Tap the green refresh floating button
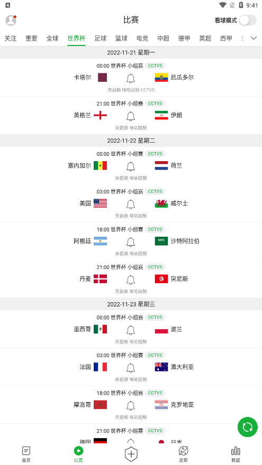 click(x=248, y=427)
